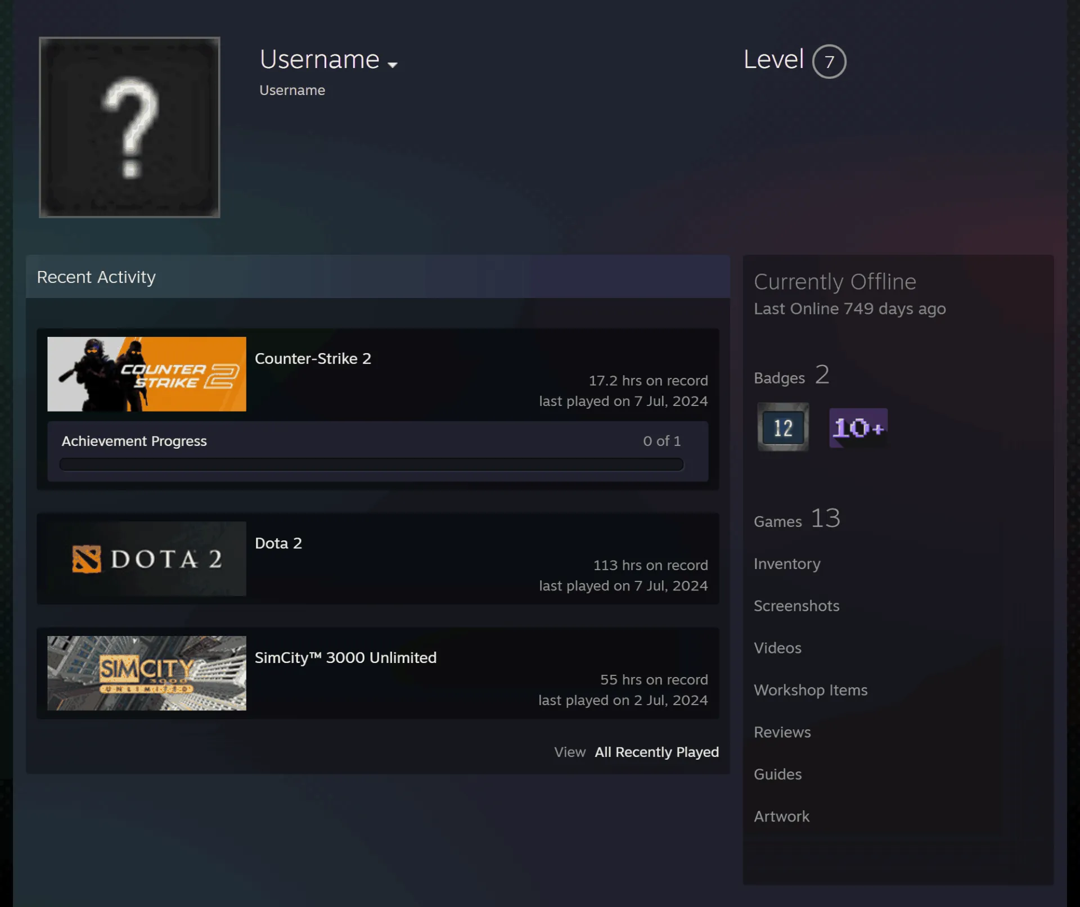Open the Artwork link
Viewport: 1080px width, 907px height.
tap(781, 817)
